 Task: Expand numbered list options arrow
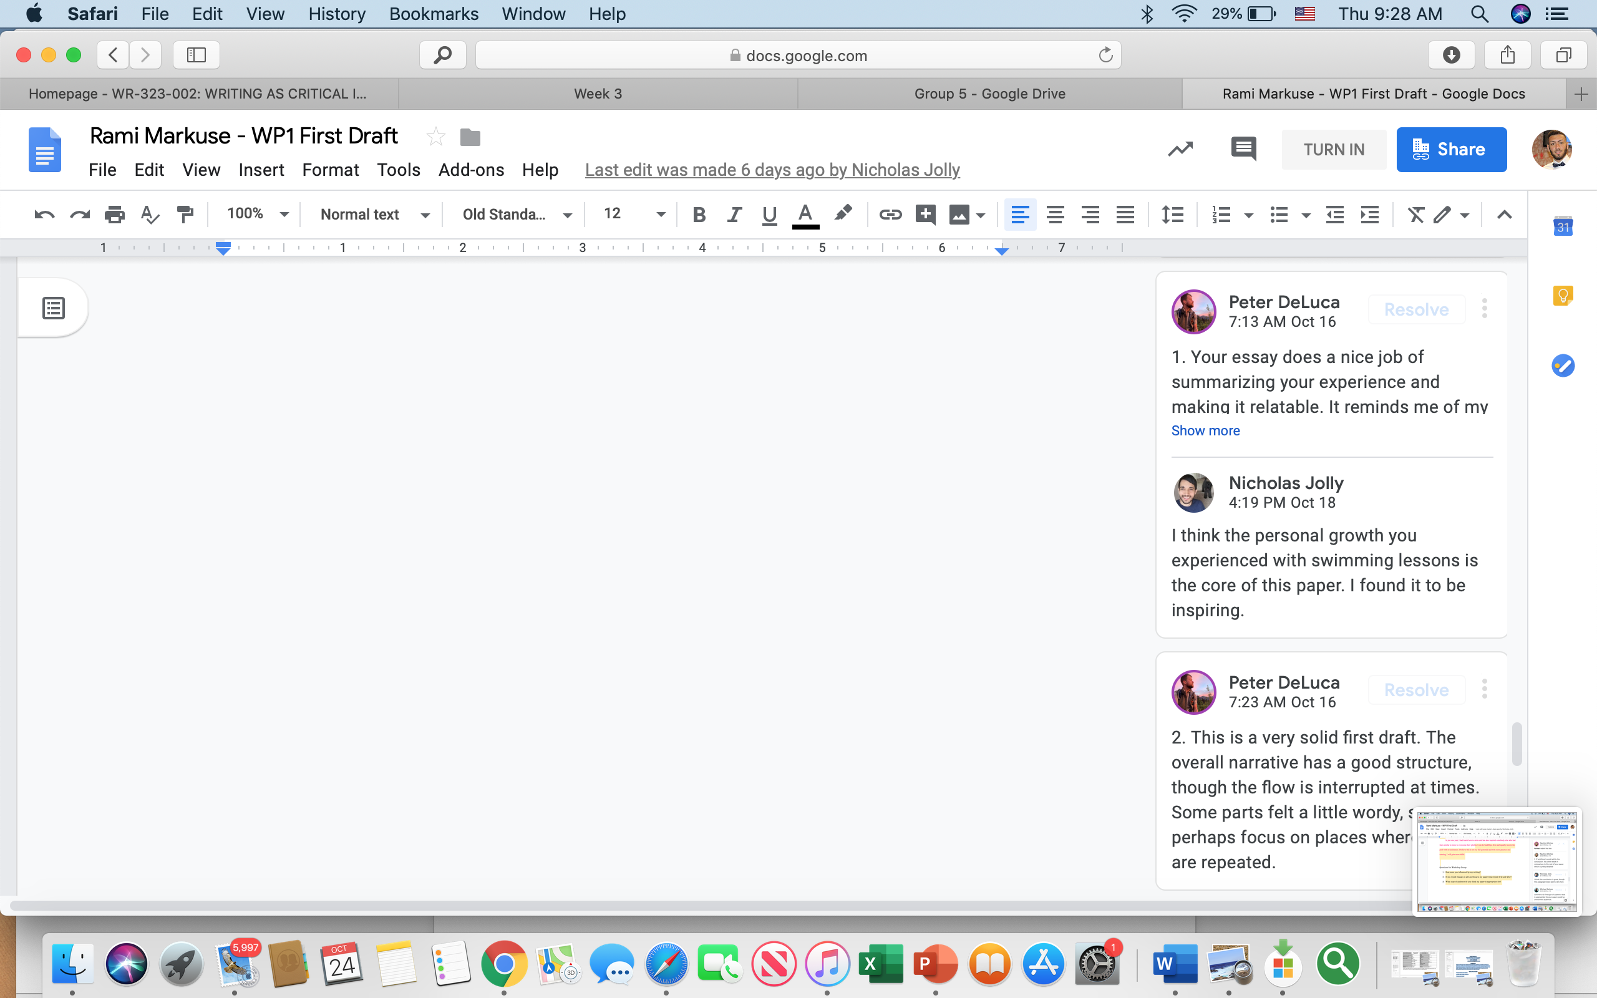1248,215
